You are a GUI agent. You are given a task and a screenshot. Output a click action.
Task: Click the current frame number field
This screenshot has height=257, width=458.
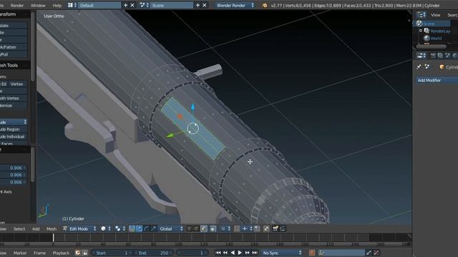click(193, 253)
